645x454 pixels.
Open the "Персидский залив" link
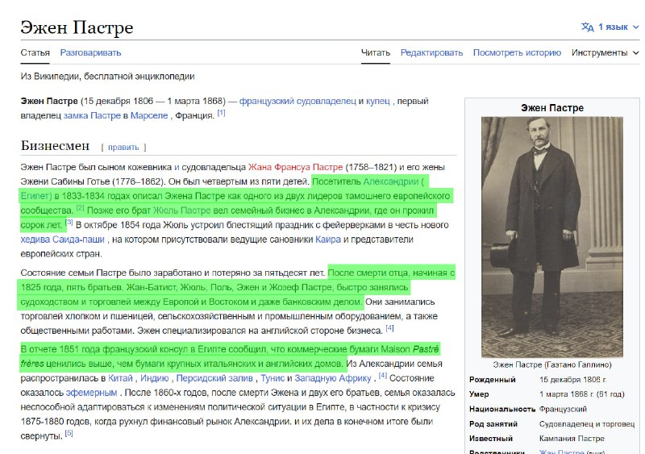(214, 378)
